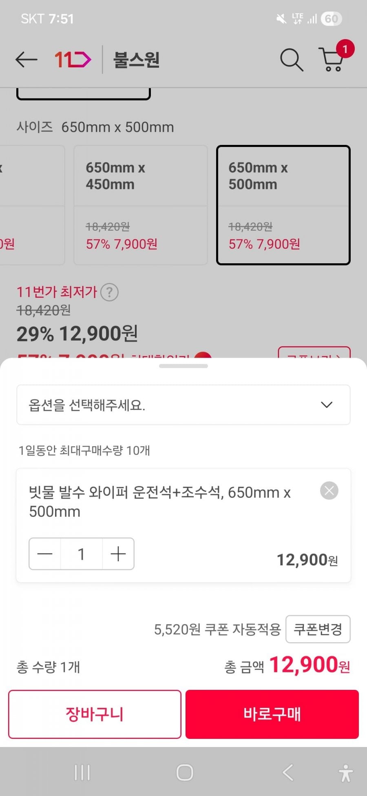
Task: Tap the bottom sheet drag handle
Action: tap(183, 366)
